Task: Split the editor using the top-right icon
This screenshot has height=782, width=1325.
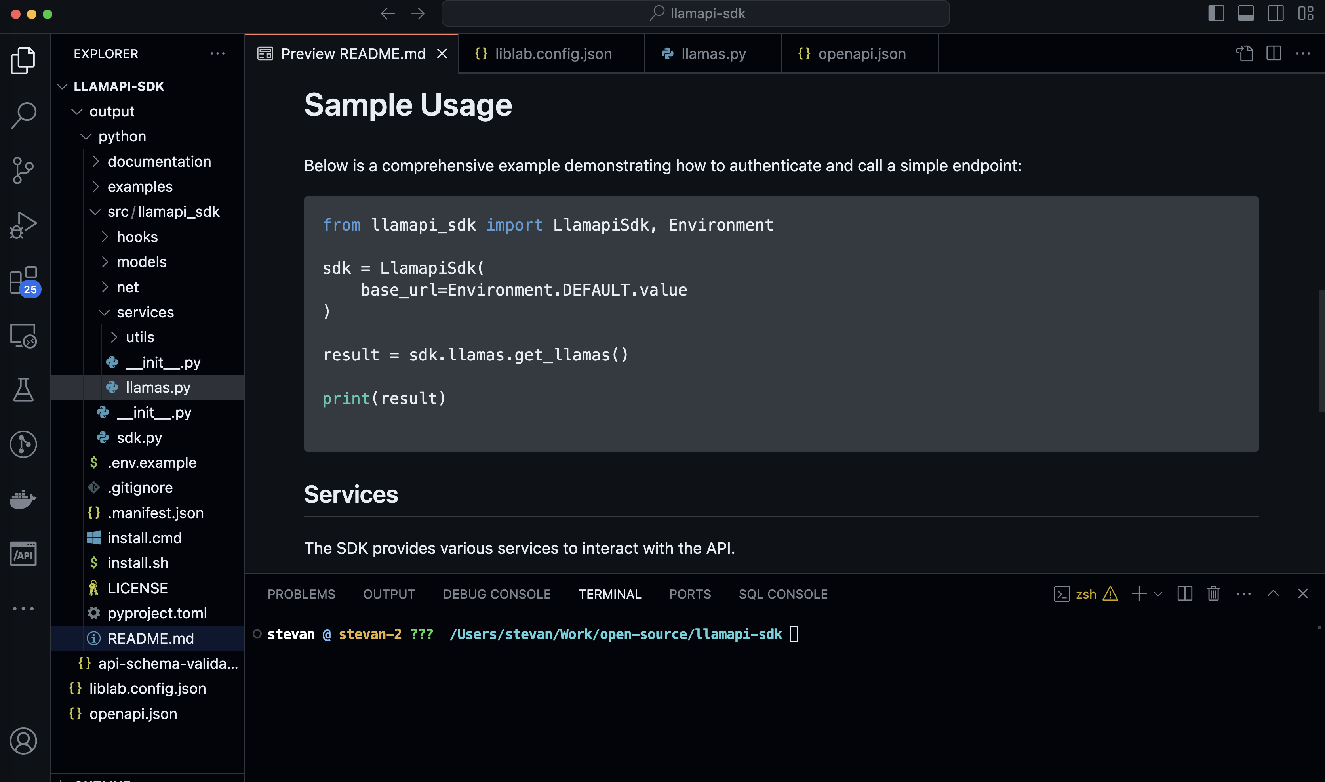Action: pyautogui.click(x=1274, y=53)
